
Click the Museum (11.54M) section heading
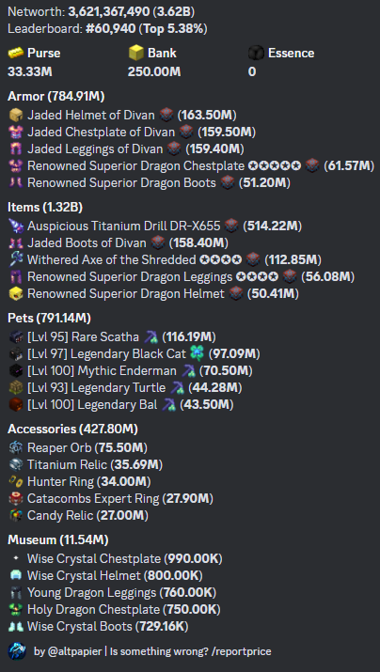(x=58, y=539)
